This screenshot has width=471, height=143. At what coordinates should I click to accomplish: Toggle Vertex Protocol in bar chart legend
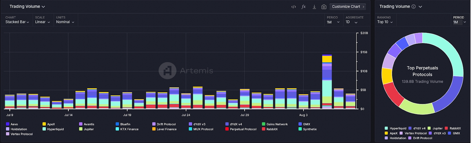[x=19, y=134]
